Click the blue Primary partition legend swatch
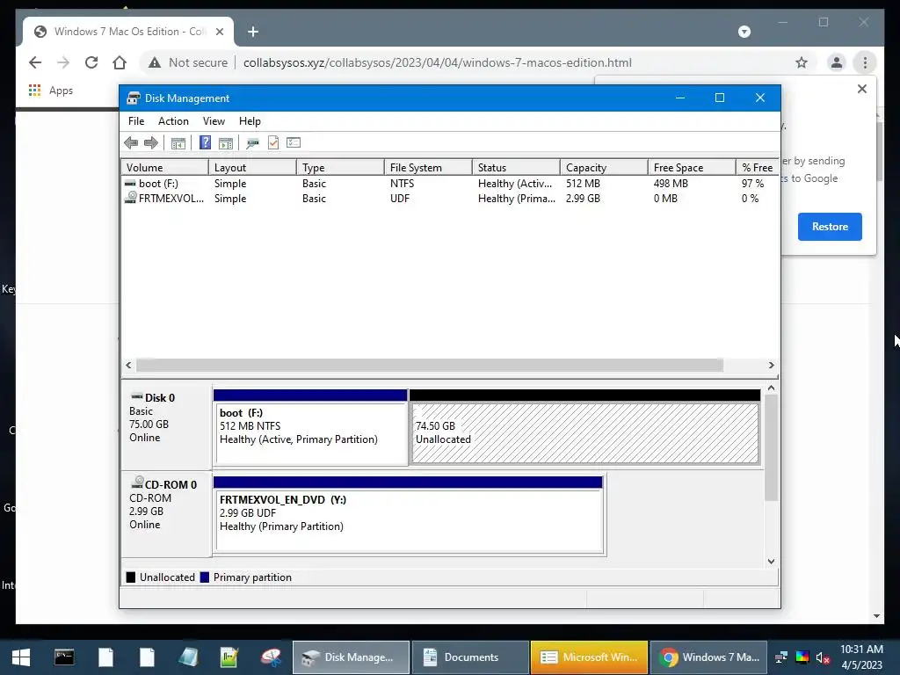This screenshot has width=900, height=675. [204, 577]
